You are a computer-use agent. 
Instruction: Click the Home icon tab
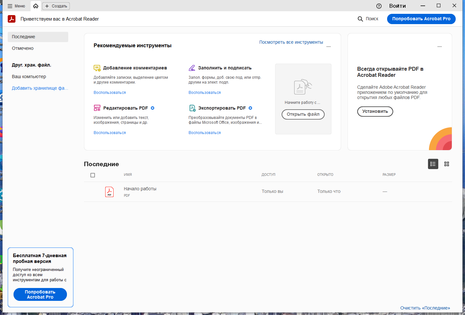tap(36, 6)
